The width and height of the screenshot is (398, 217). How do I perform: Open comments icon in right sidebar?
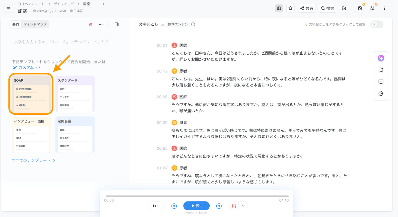tap(381, 82)
